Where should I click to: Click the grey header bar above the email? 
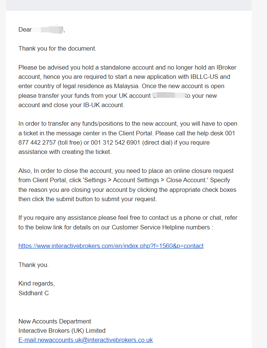click(x=129, y=5)
